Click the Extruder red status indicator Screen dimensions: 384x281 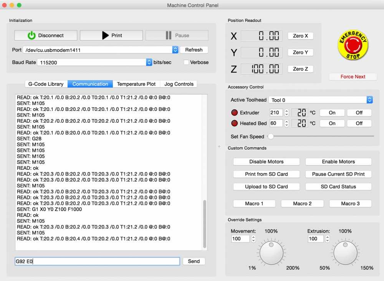pyautogui.click(x=234, y=113)
